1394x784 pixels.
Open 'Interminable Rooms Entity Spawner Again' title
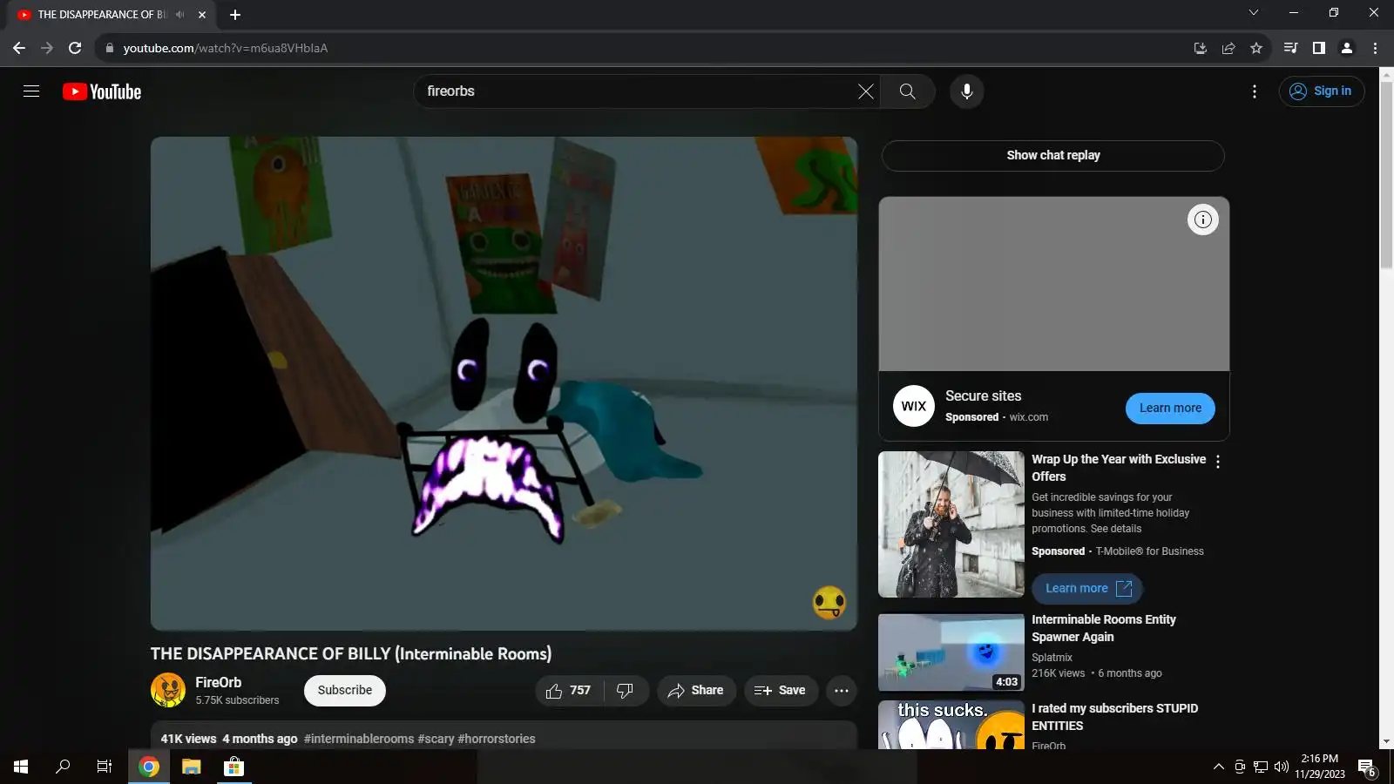tap(1104, 628)
